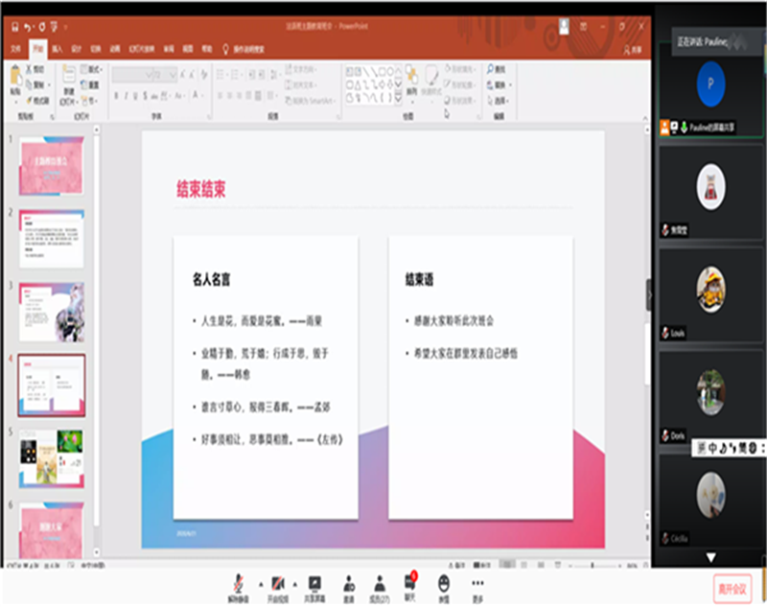Screen dimensions: 767x607
Task: Expand the video options arrow
Action: click(x=294, y=582)
